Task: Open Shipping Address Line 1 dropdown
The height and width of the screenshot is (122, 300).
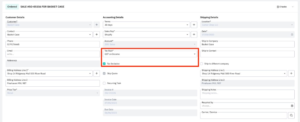Action: click(x=244, y=73)
